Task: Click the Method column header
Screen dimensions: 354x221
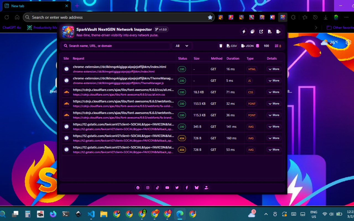Action: [217, 59]
